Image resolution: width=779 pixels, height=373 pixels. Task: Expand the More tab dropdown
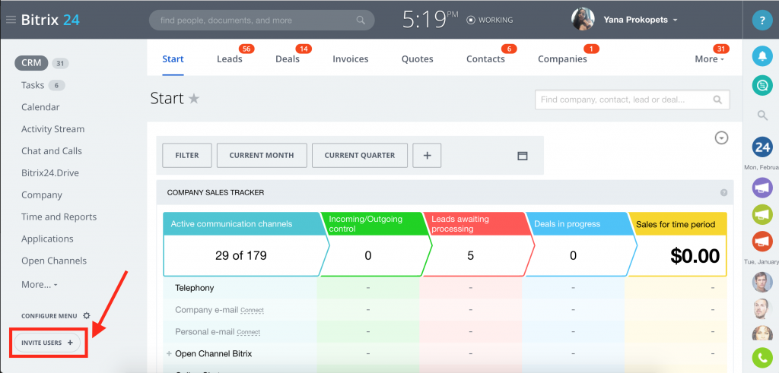pyautogui.click(x=710, y=59)
